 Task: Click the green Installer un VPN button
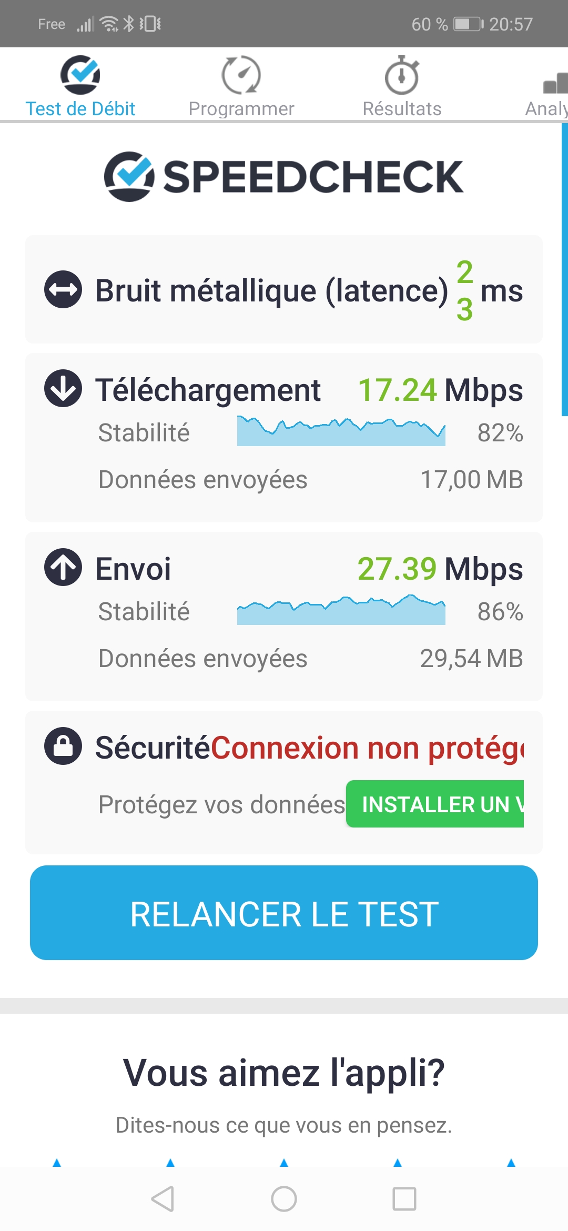pos(435,804)
